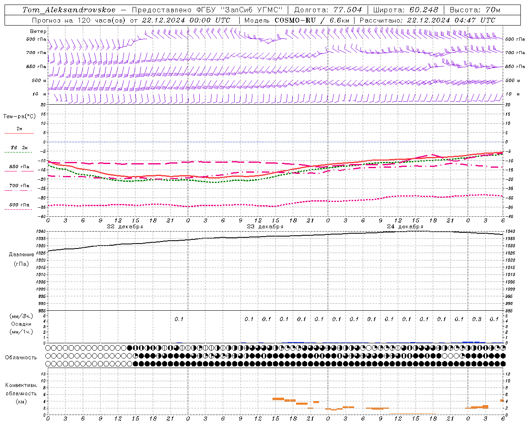The width and height of the screenshot is (527, 422).
Task: Click the station title Tom_Aleksandrovskoe
Action: click(69, 10)
